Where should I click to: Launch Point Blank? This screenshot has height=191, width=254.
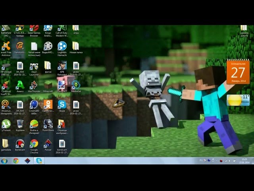pyautogui.click(x=48, y=125)
